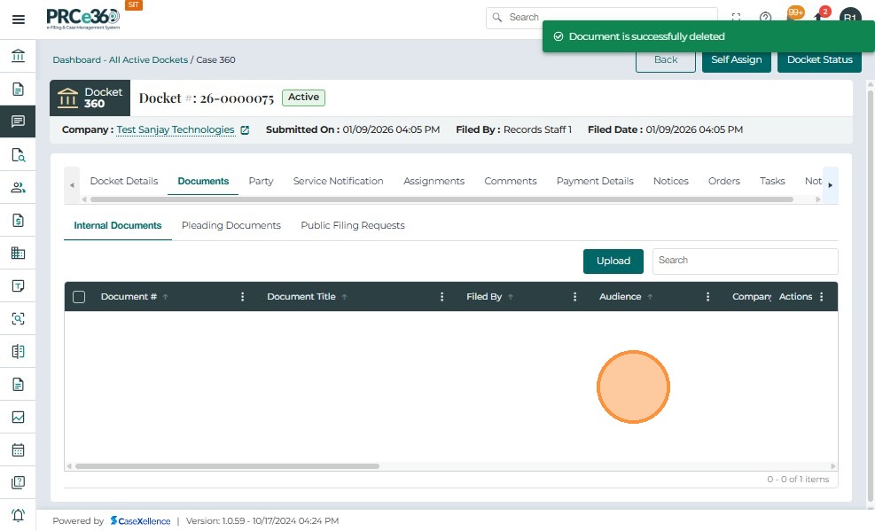Image resolution: width=875 pixels, height=531 pixels.
Task: Open the document search sidebar icon
Action: click(x=18, y=154)
